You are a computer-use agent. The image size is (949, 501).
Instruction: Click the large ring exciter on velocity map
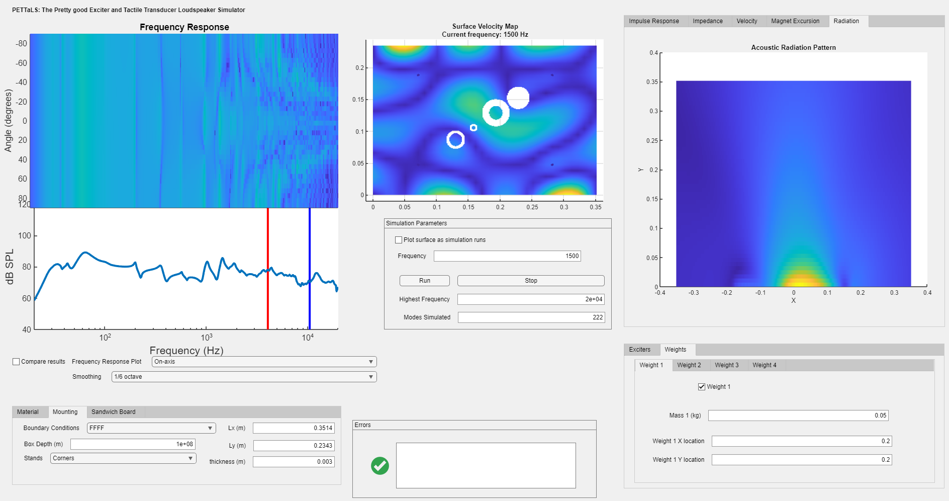[496, 113]
